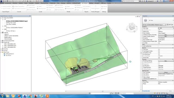The width and height of the screenshot is (174, 98).
Task: Select 'BM1 - BOCAMINA OP3' sheet in browser
Action: pos(10,44)
